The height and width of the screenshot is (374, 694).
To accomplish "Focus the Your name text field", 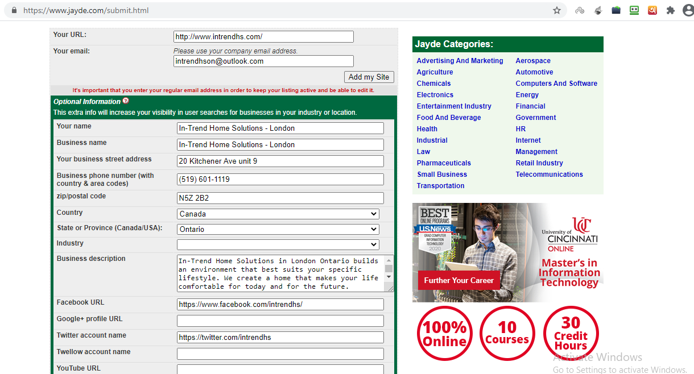I will coord(280,128).
